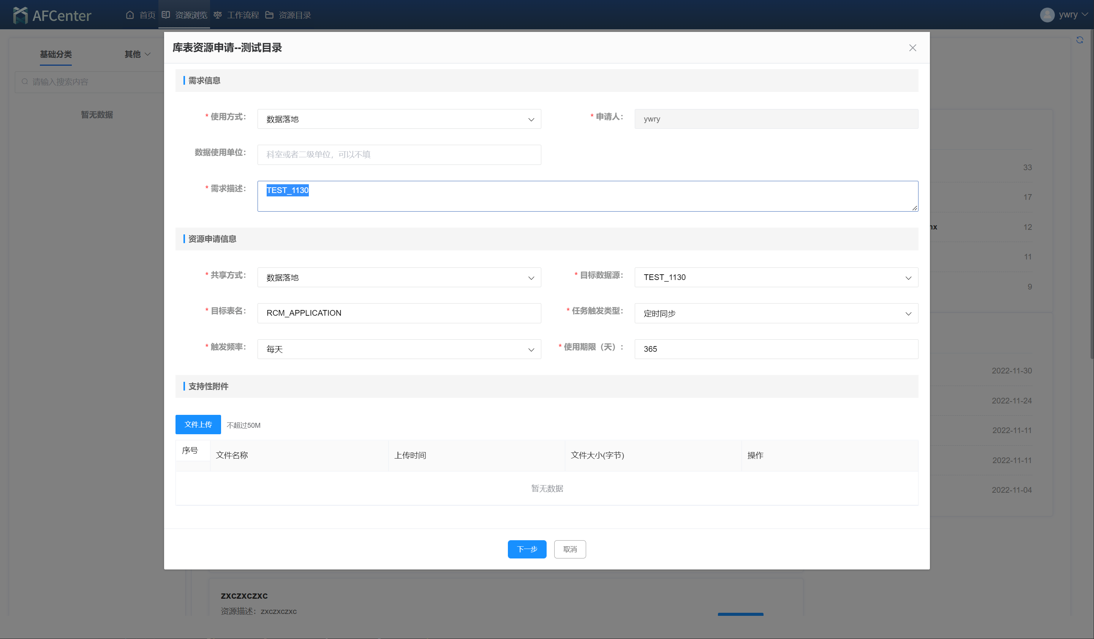This screenshot has height=639, width=1094.
Task: Open the 工作流程 menu item
Action: (x=236, y=15)
